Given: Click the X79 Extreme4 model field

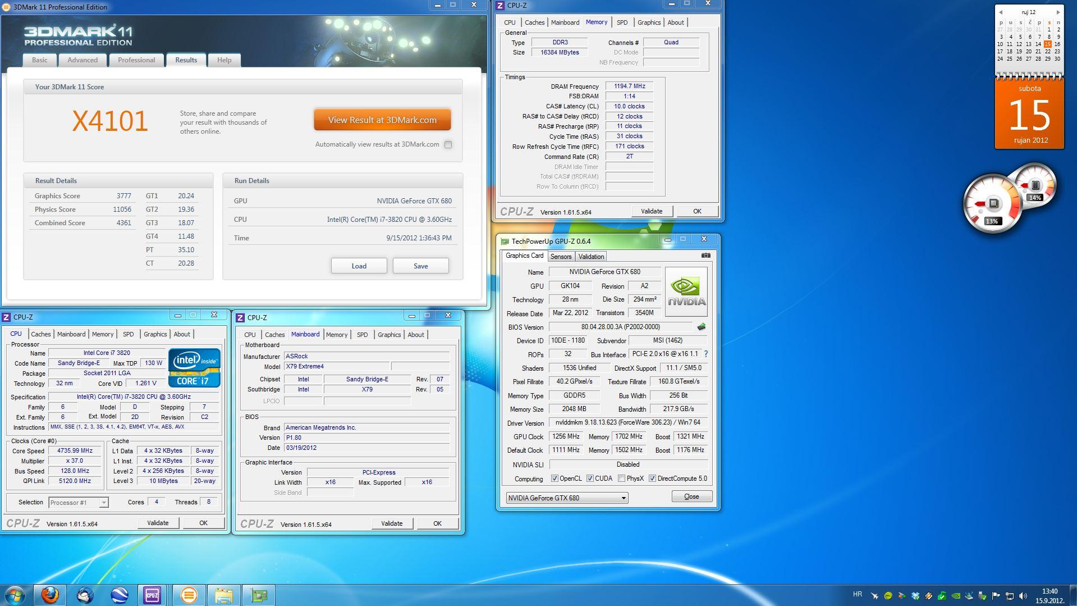Looking at the screenshot, I should 336,366.
